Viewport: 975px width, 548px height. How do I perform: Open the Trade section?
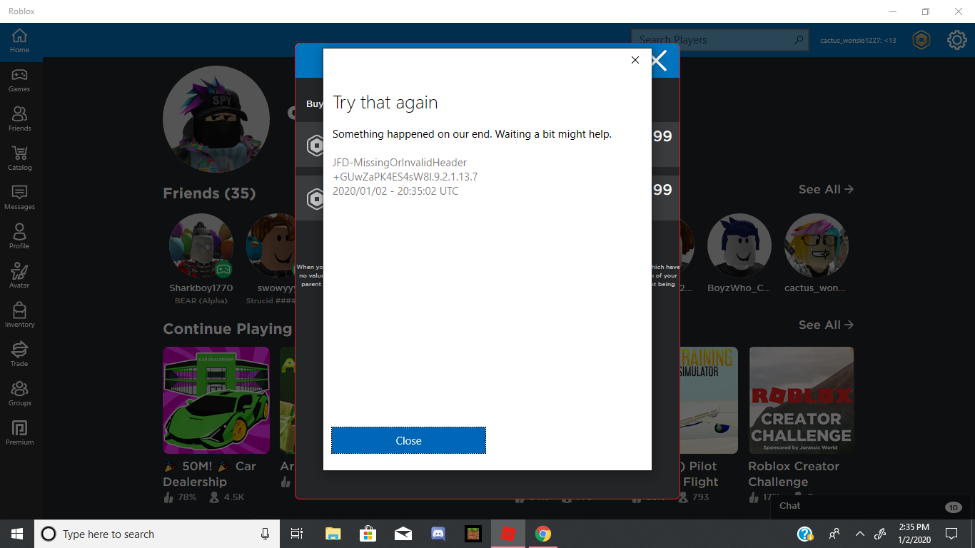(x=19, y=355)
